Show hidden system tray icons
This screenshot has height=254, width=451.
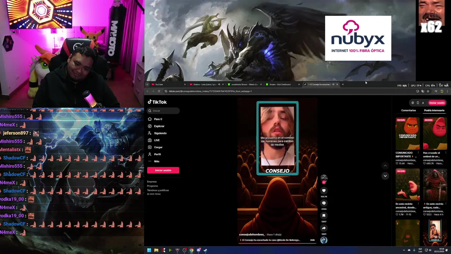(x=404, y=250)
